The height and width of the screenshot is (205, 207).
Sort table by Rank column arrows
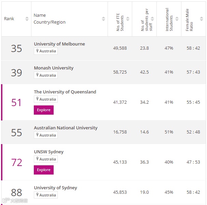27,19
